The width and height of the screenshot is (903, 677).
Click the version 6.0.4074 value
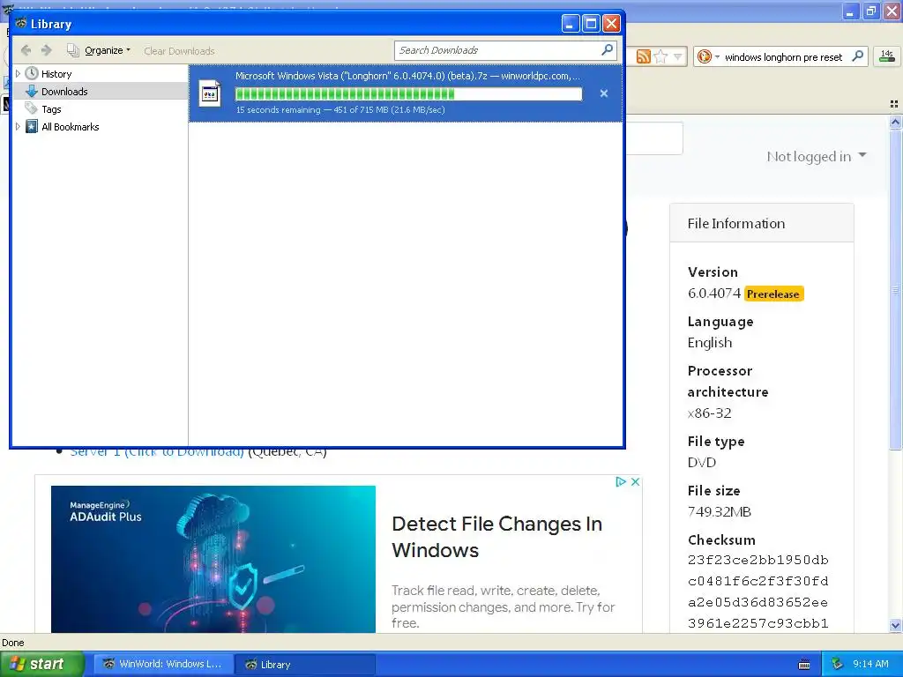pos(714,293)
